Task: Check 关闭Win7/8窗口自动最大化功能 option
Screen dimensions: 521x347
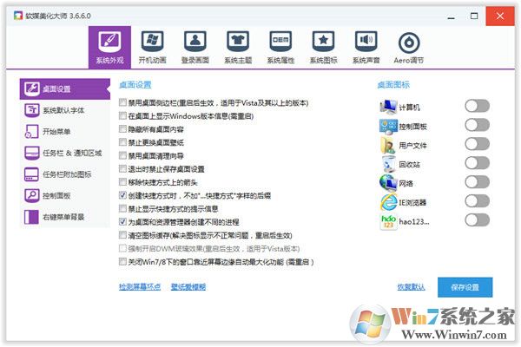Action: pyautogui.click(x=122, y=262)
